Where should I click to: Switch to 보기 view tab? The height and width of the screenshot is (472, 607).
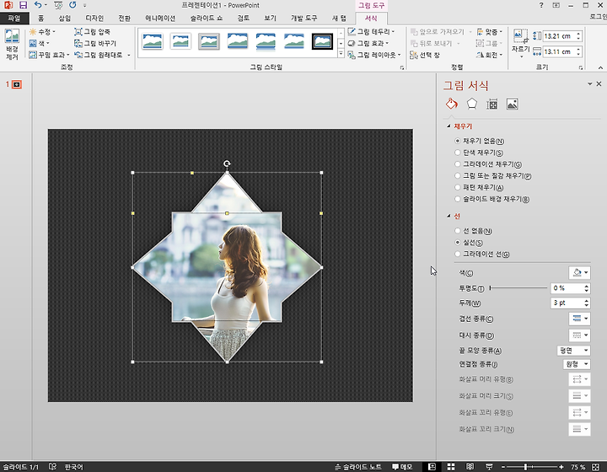point(271,19)
